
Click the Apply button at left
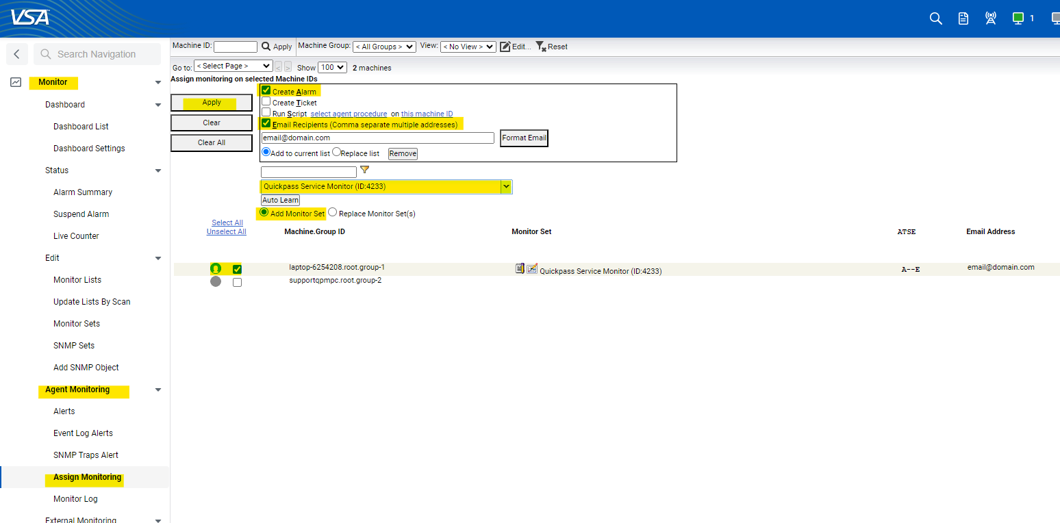tap(212, 103)
